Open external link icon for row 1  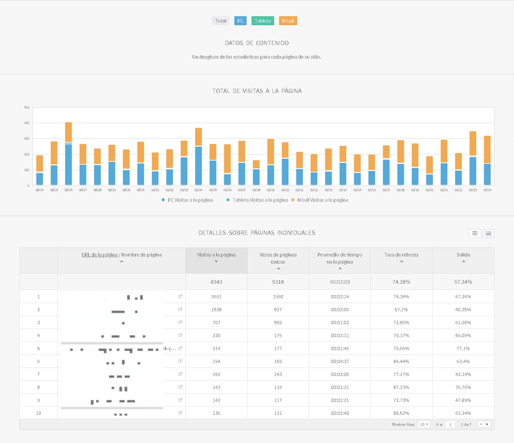[x=180, y=296]
